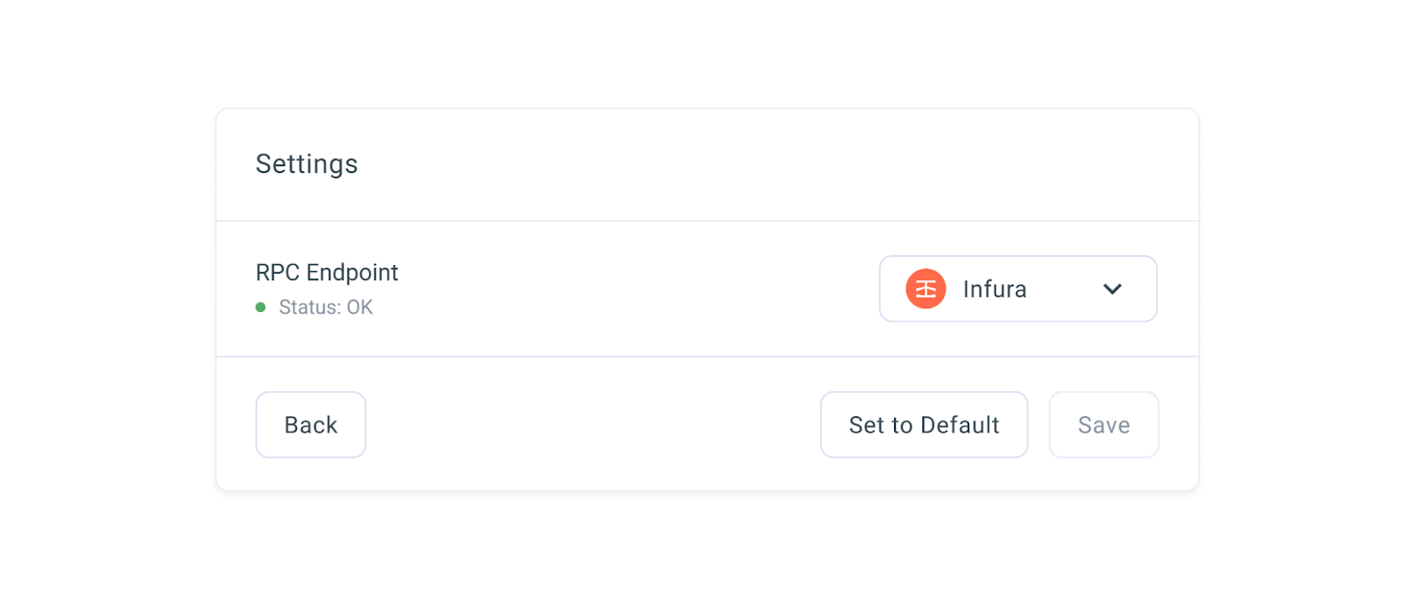The height and width of the screenshot is (599, 1415).
Task: Select the RPC Endpoint label
Action: [x=327, y=272]
